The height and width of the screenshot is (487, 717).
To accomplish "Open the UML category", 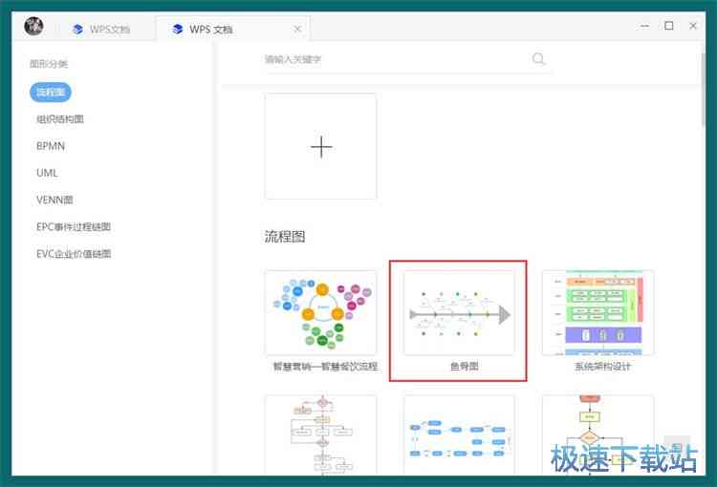I will pyautogui.click(x=47, y=173).
